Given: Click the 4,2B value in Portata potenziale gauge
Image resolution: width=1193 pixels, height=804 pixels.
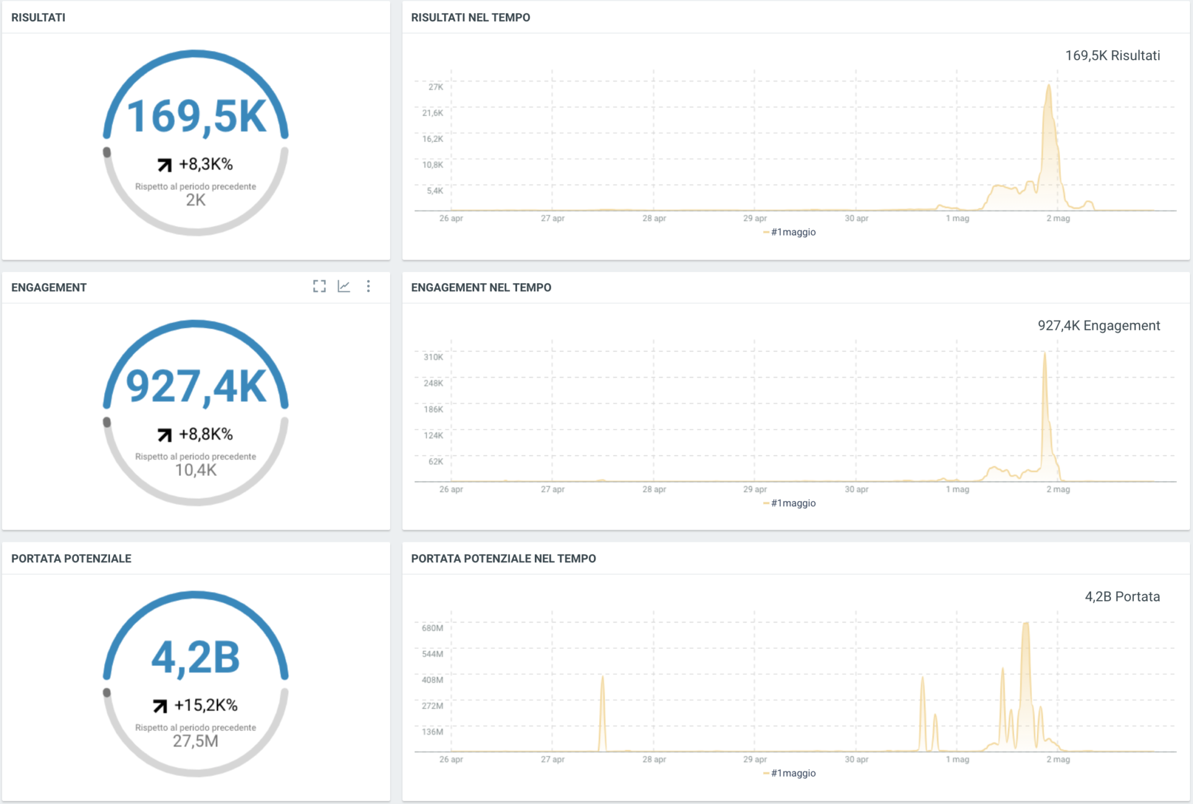Looking at the screenshot, I should point(196,657).
